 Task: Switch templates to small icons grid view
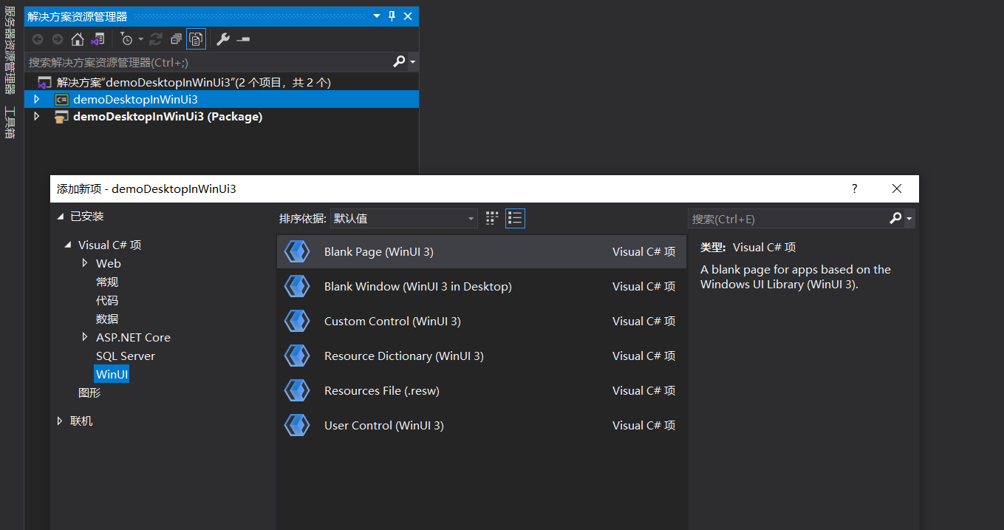(x=492, y=218)
